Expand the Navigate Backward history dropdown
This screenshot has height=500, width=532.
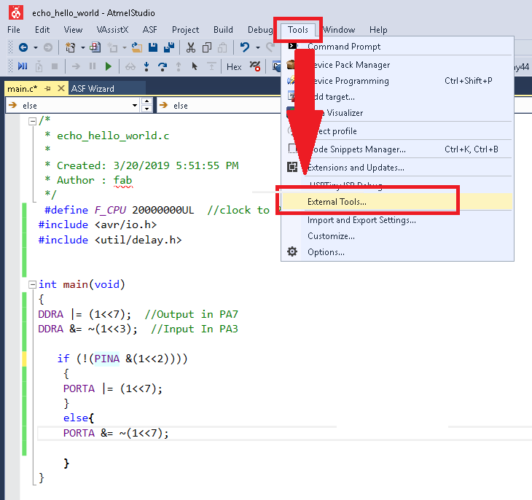tap(36, 48)
